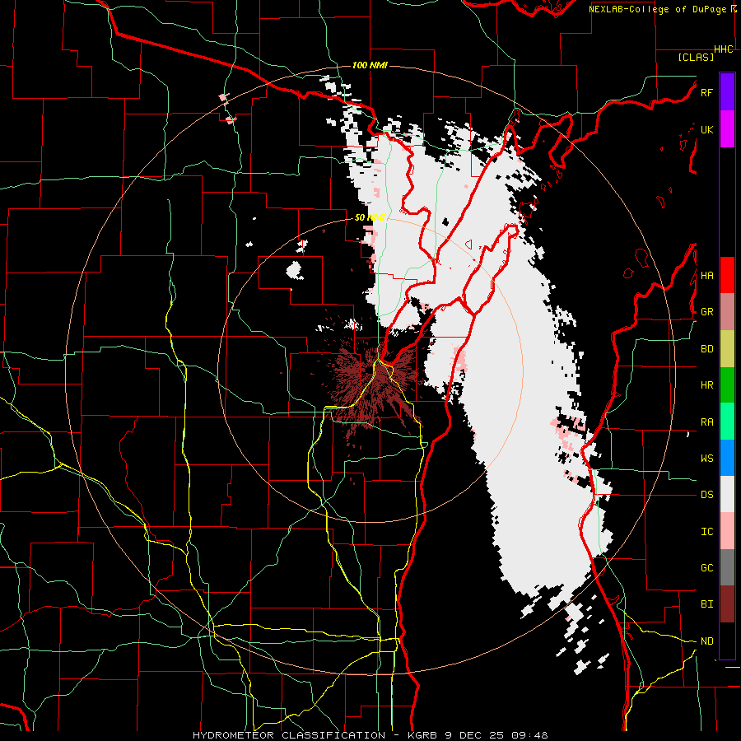Click the [CLAS] unit label
Viewport: 741px width, 741px height.
pyautogui.click(x=696, y=57)
